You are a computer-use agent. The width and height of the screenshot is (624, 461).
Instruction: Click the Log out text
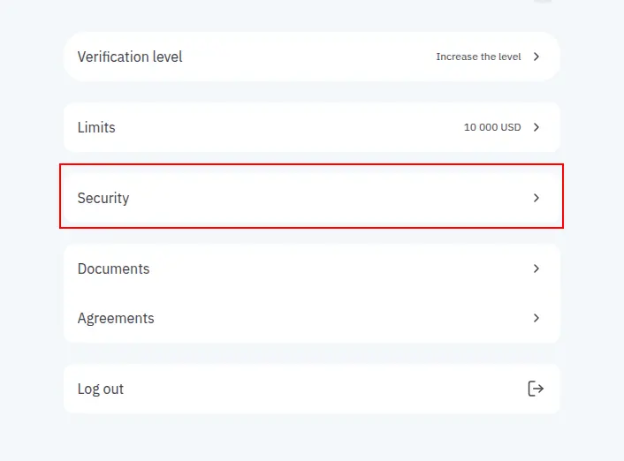tap(101, 389)
